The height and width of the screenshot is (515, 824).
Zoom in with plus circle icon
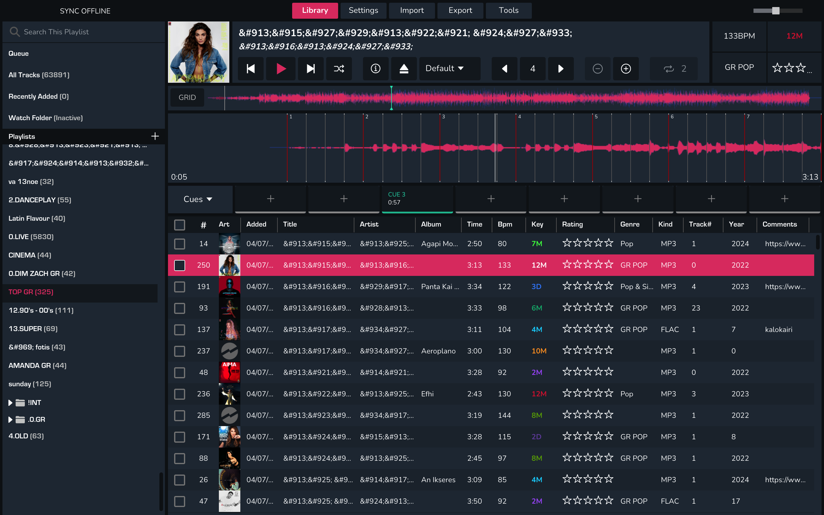[626, 69]
